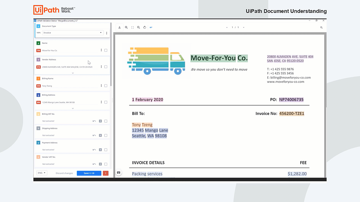Undo changes to Payment Address

[x=94, y=150]
